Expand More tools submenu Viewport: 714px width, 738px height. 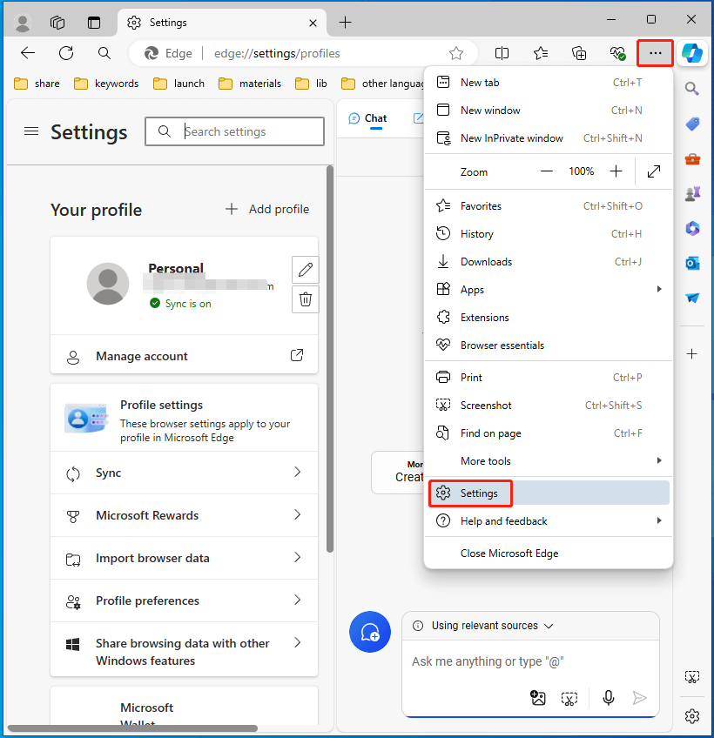pyautogui.click(x=549, y=460)
